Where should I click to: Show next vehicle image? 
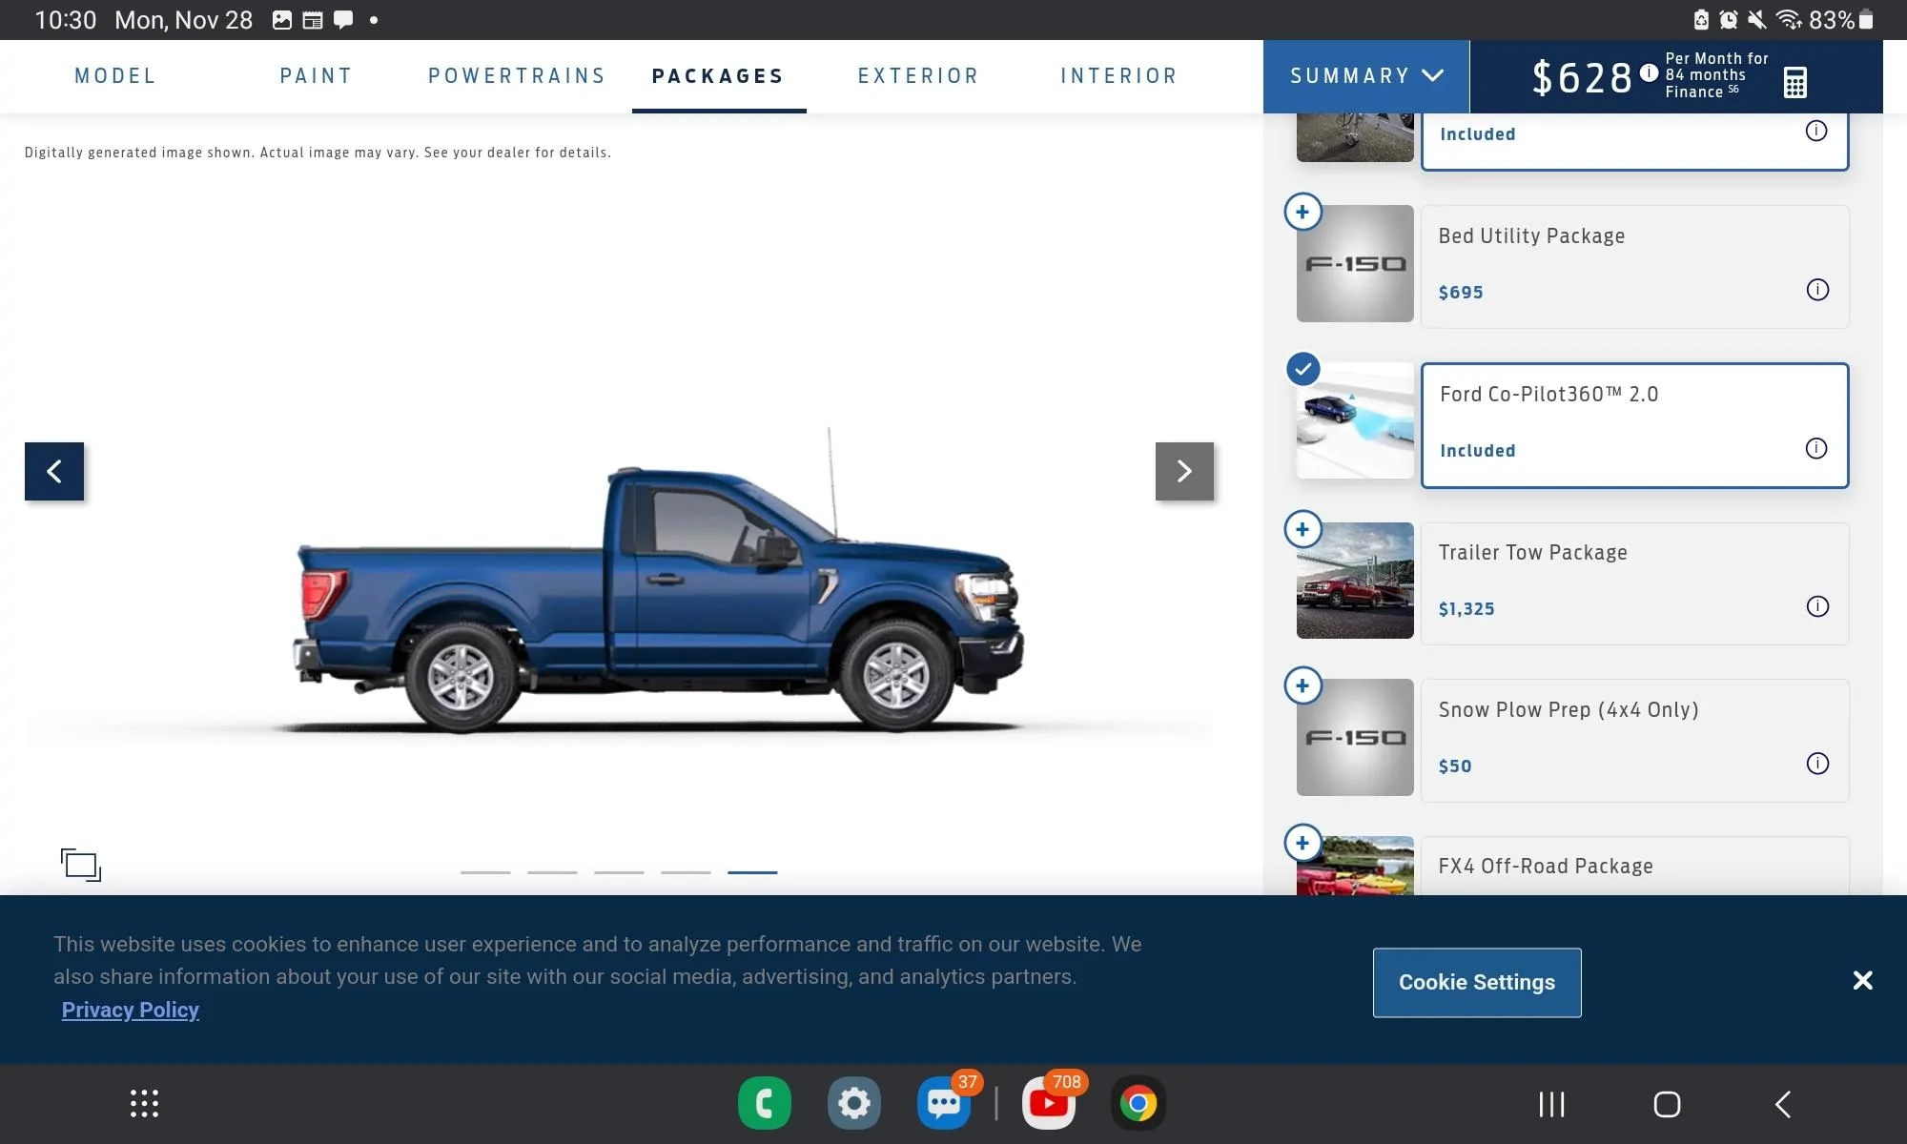point(1184,471)
